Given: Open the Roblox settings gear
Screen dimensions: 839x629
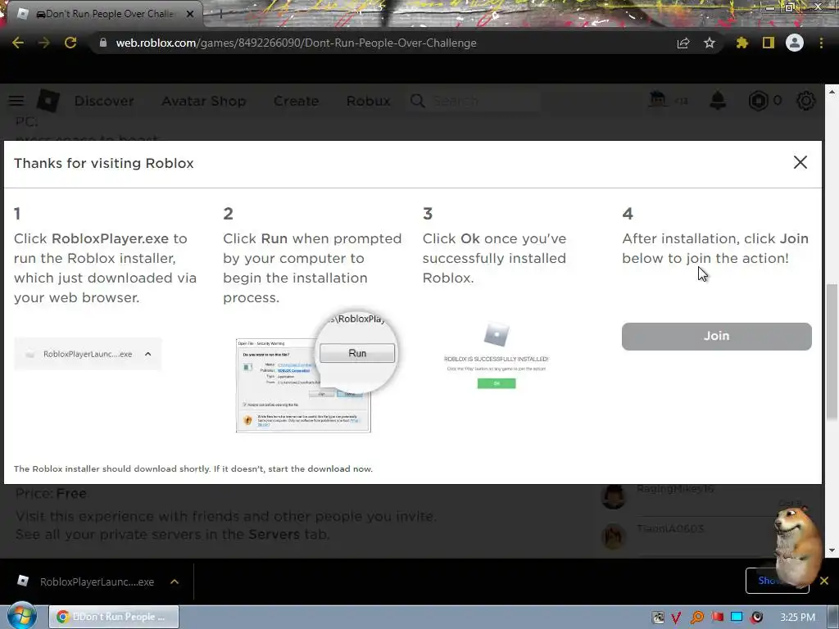Looking at the screenshot, I should (x=806, y=101).
